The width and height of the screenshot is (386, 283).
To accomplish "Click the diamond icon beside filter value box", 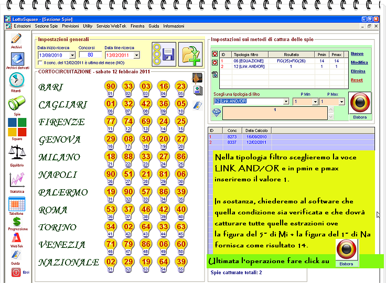I will (x=217, y=113).
